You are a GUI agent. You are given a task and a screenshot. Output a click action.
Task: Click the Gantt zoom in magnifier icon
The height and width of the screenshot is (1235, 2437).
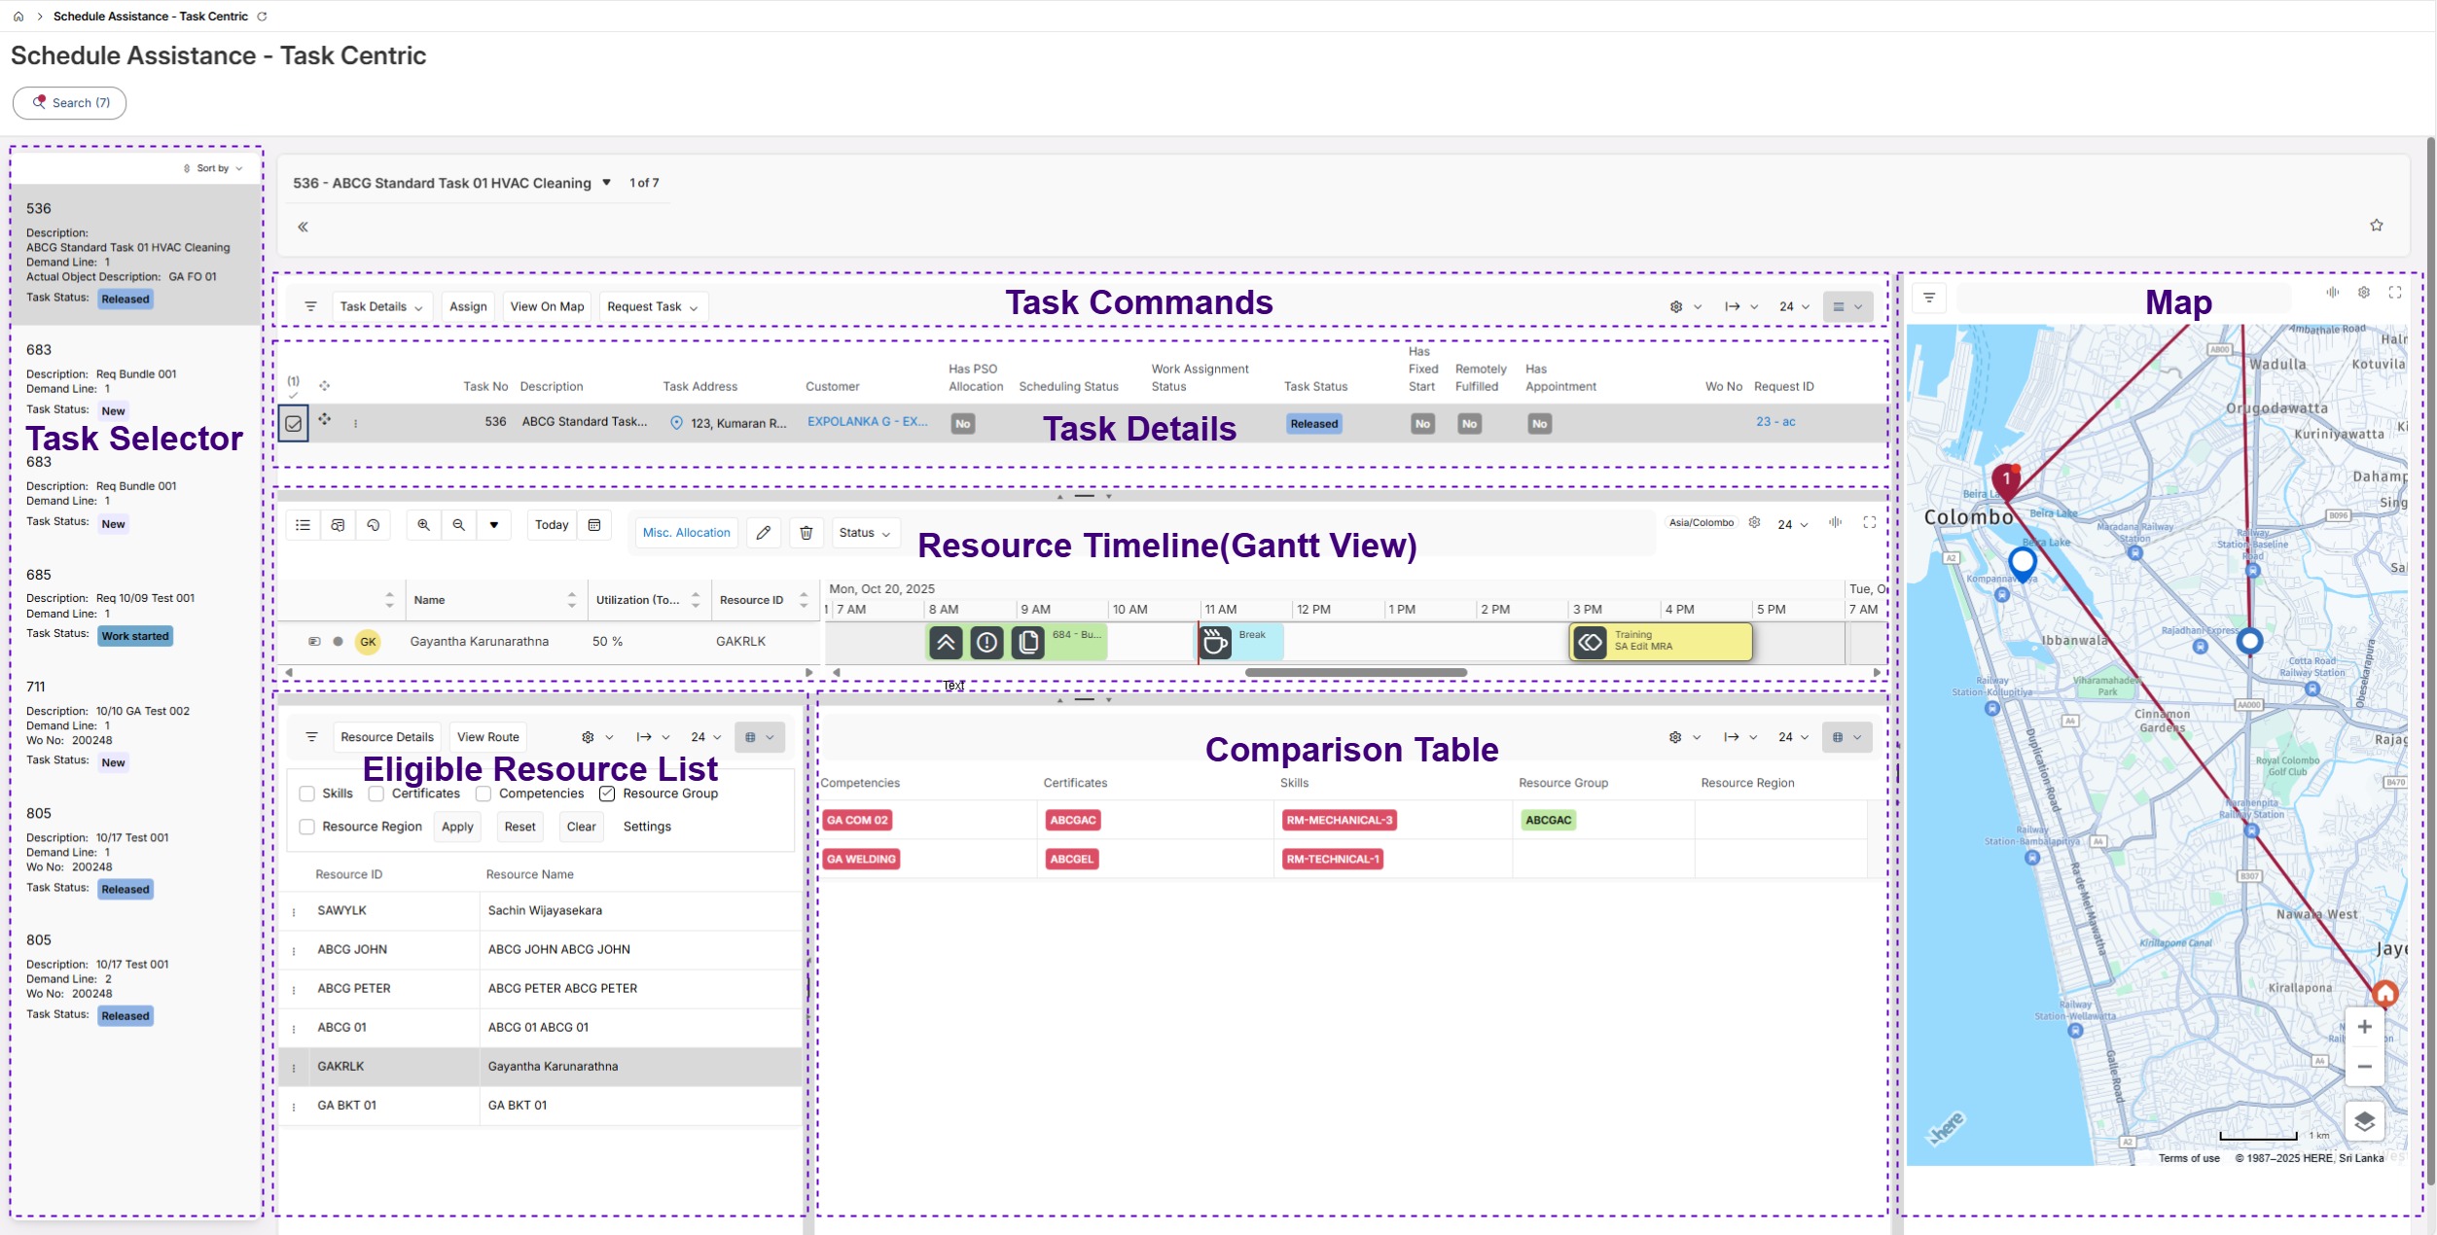(x=423, y=525)
